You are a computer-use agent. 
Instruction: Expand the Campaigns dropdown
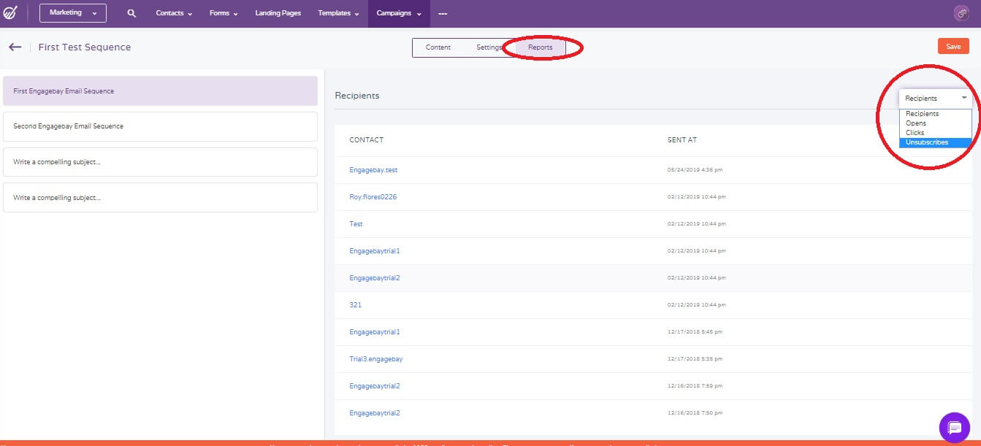[x=398, y=12]
